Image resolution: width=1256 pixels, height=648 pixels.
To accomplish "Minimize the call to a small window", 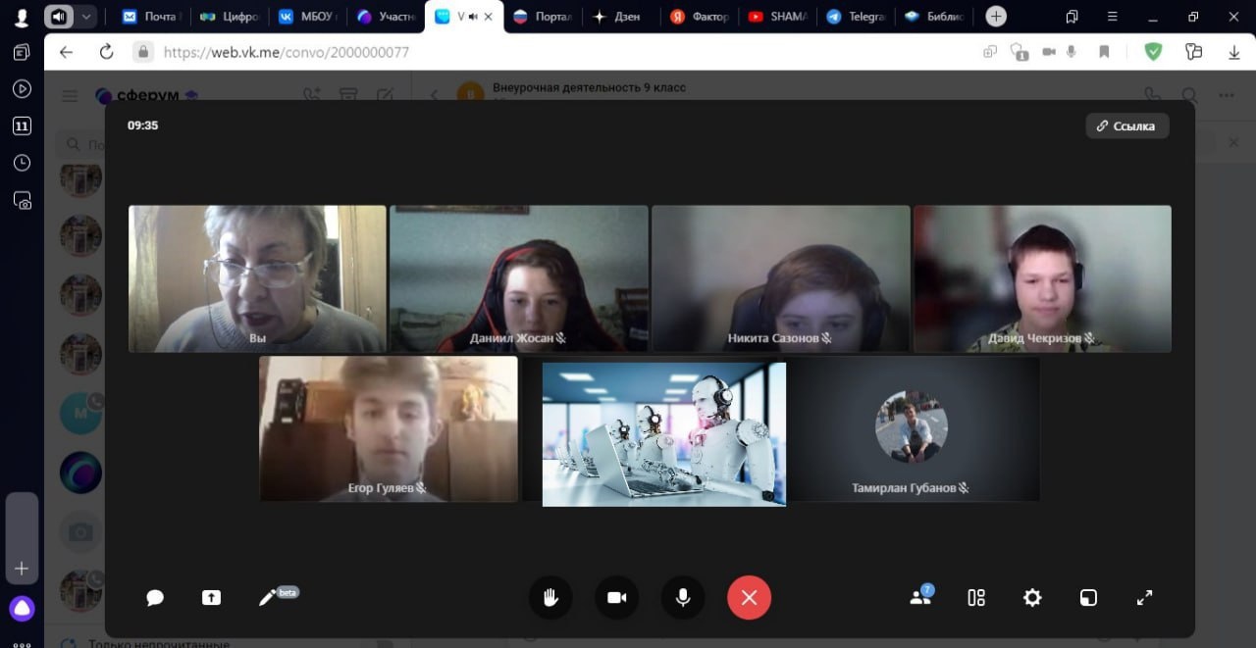I will 1088,598.
